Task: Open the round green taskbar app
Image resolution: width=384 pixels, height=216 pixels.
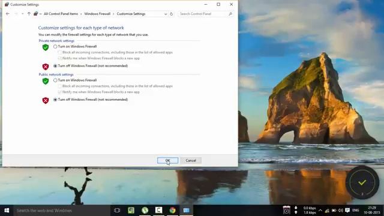Action: click(x=145, y=211)
